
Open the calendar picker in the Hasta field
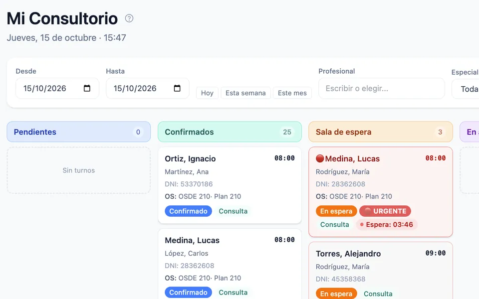pyautogui.click(x=177, y=88)
